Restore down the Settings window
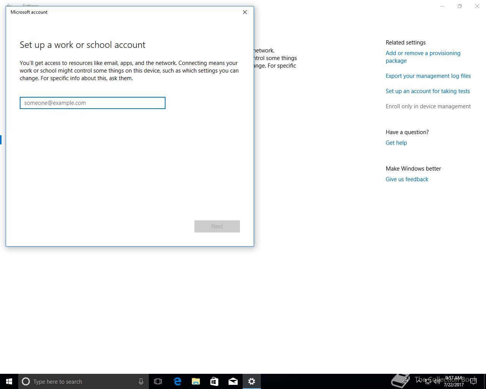The width and height of the screenshot is (486, 389). (460, 6)
